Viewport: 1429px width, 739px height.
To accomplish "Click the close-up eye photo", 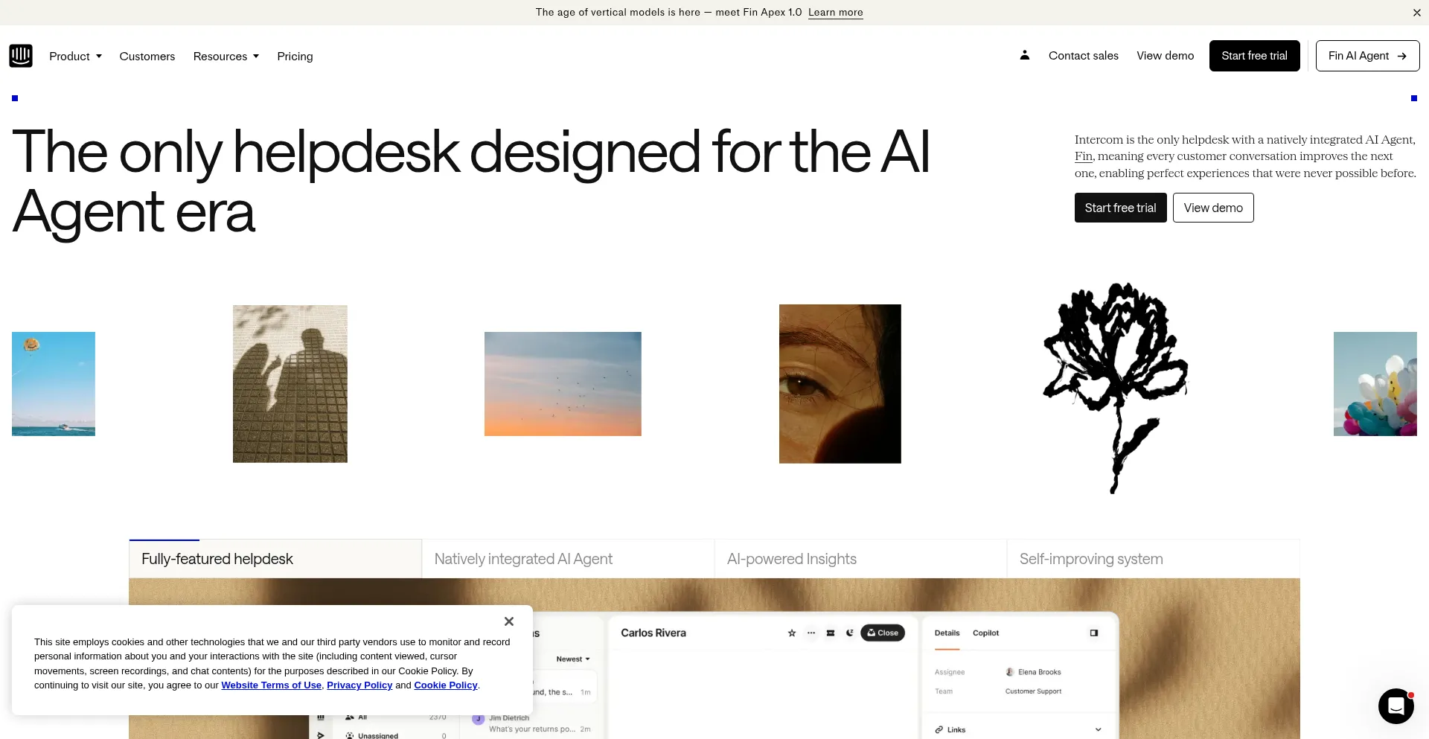I will pyautogui.click(x=840, y=384).
